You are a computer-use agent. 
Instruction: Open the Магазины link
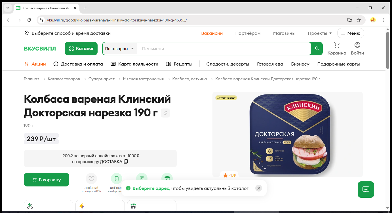[x=284, y=33]
